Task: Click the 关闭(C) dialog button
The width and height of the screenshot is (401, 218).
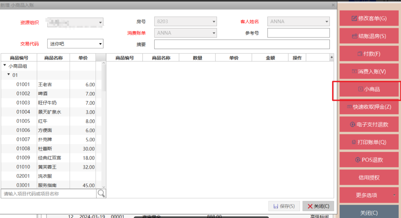Action: pos(318,206)
